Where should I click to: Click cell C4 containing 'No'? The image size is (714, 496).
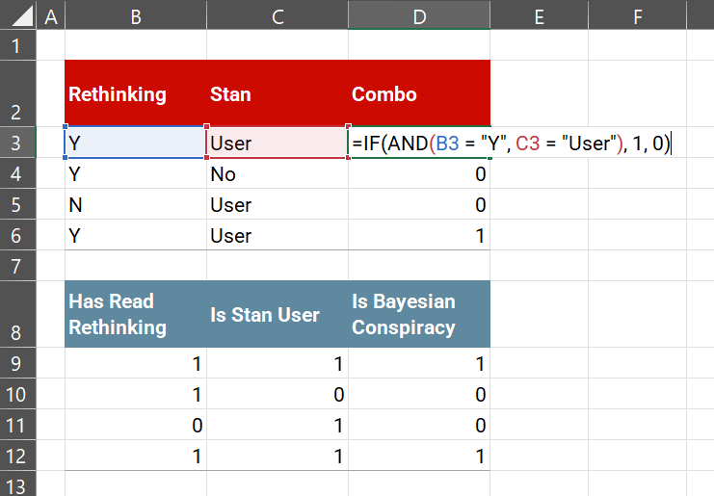pyautogui.click(x=278, y=173)
